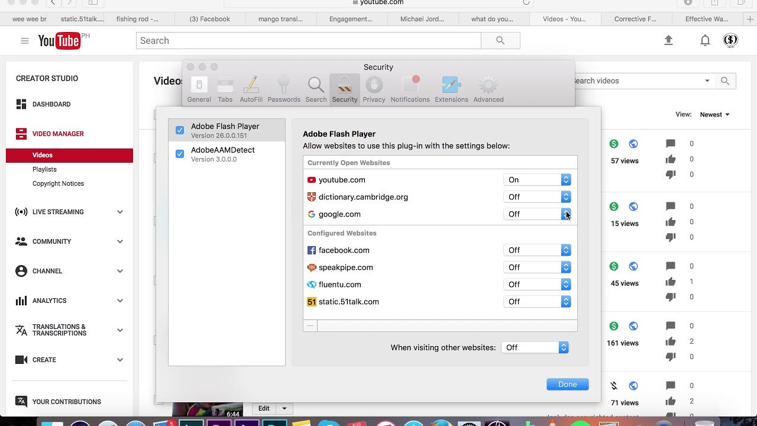Screen dimensions: 757x426
Task: Click comments icon for 161 views video
Action: coord(671,326)
